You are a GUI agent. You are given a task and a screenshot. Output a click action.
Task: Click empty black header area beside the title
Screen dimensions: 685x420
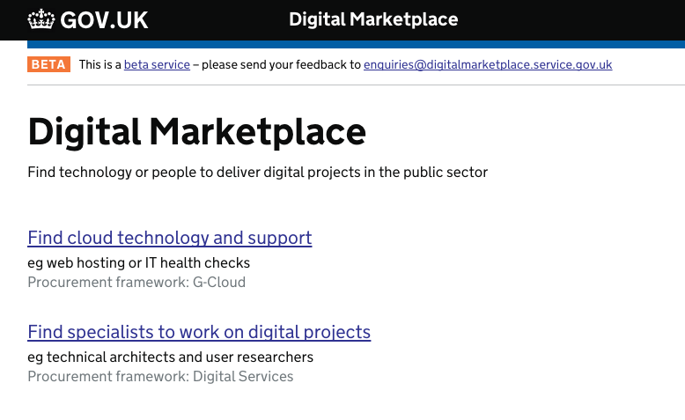568,19
